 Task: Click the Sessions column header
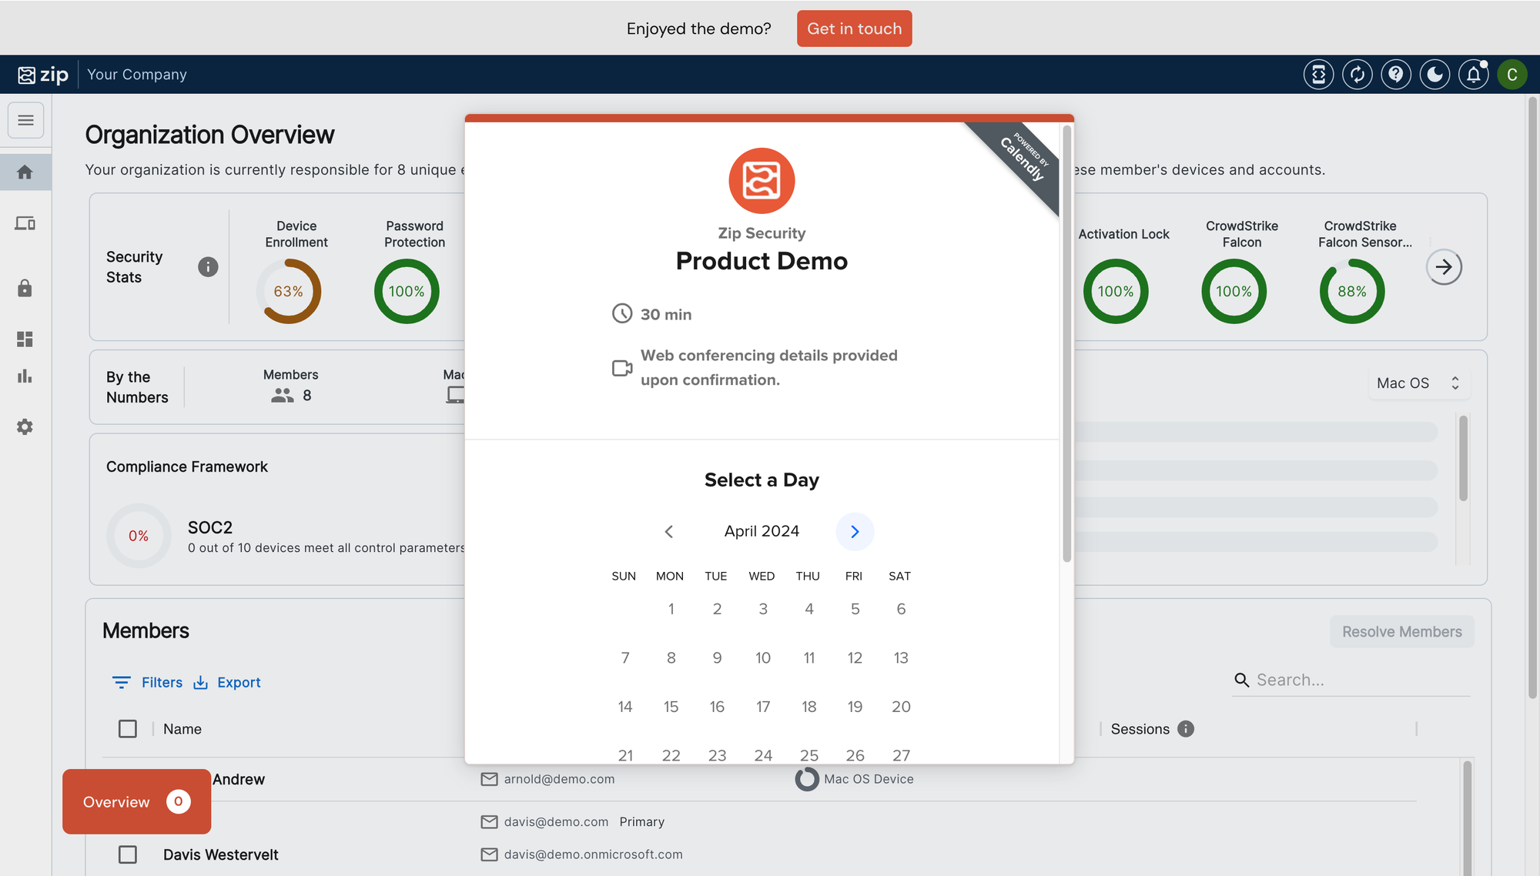[x=1140, y=729]
